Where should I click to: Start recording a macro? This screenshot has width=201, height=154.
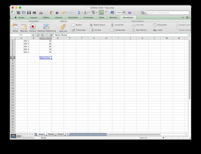(x=33, y=28)
